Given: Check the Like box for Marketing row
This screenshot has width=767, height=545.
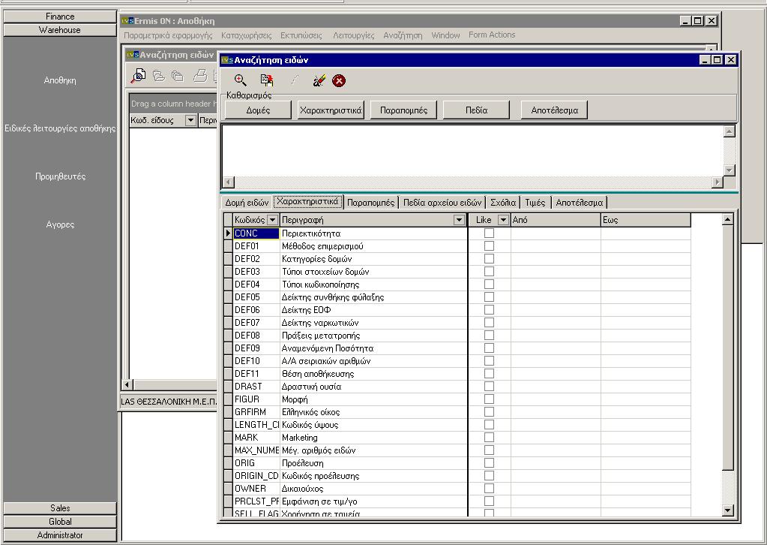Looking at the screenshot, I should (489, 437).
